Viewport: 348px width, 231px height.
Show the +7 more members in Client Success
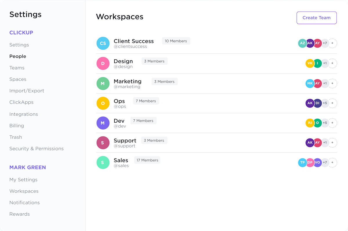[x=325, y=43]
